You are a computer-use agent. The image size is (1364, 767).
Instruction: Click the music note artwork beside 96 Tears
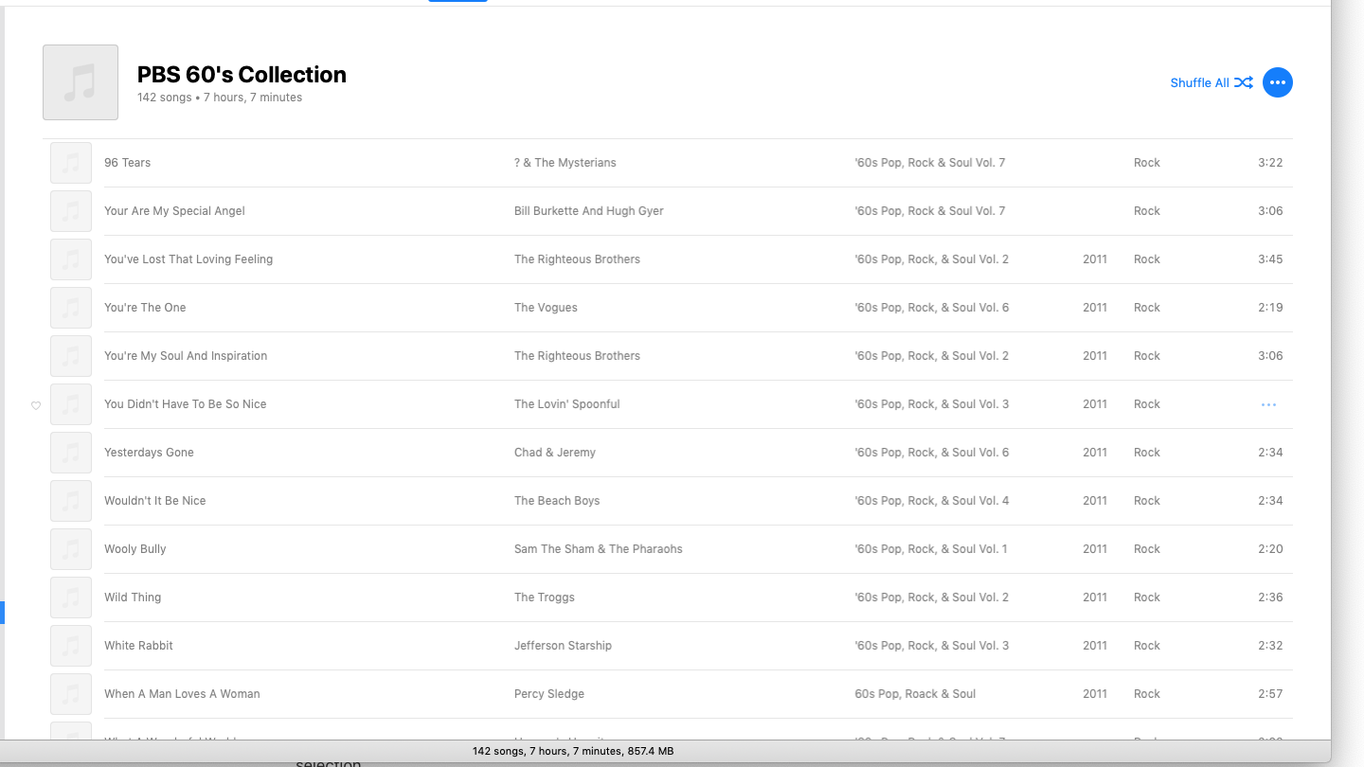[71, 163]
